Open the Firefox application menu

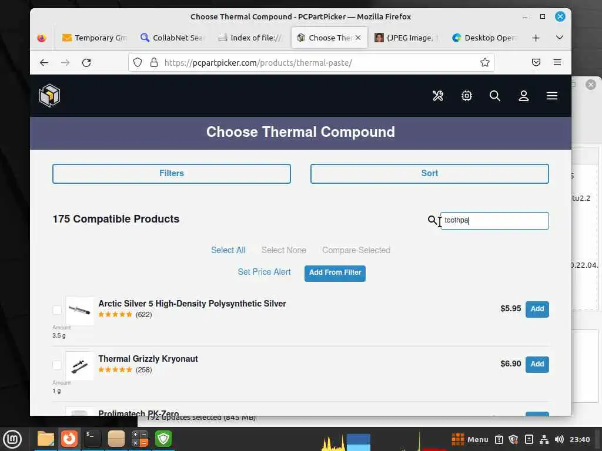(x=557, y=62)
